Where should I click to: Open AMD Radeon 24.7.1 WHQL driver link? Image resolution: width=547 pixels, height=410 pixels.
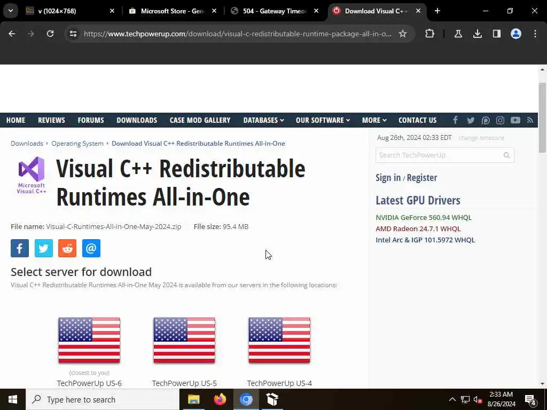(418, 228)
